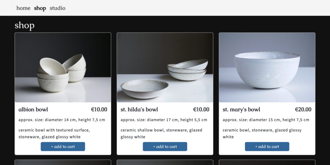This screenshot has height=165, width=330.
Task: Click the albion bowl product title
Action: tap(33, 110)
